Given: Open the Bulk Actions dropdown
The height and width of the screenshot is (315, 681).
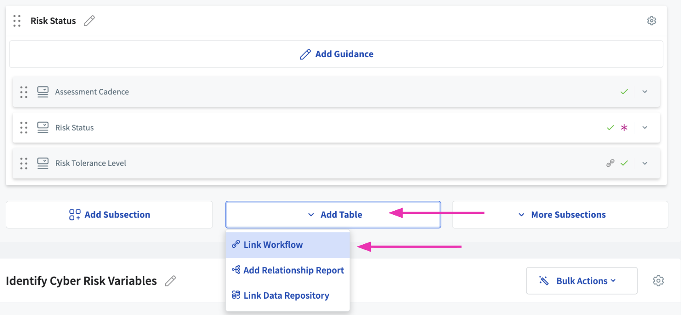Looking at the screenshot, I should click(x=581, y=281).
